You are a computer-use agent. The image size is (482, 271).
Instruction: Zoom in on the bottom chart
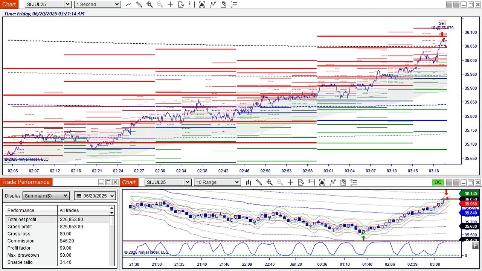tap(270, 183)
